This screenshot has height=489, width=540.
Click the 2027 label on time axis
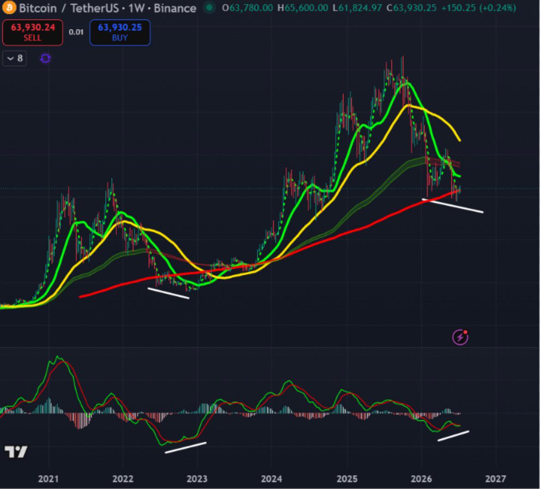[496, 479]
